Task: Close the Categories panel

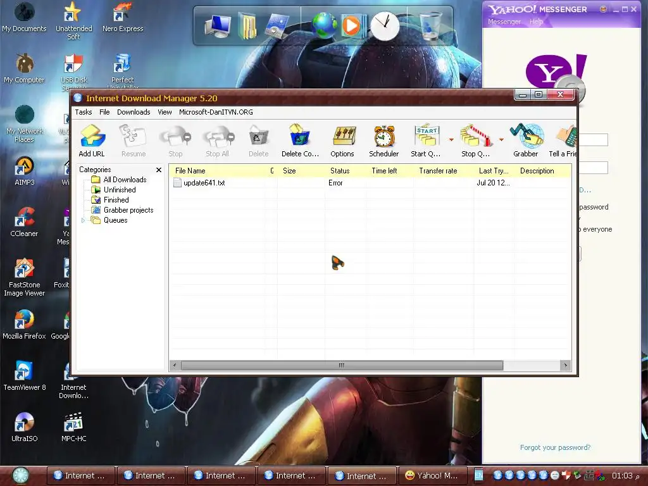Action: coord(159,170)
